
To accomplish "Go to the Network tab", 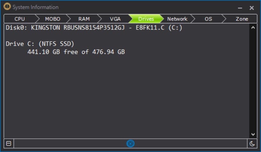I will pyautogui.click(x=177, y=19).
